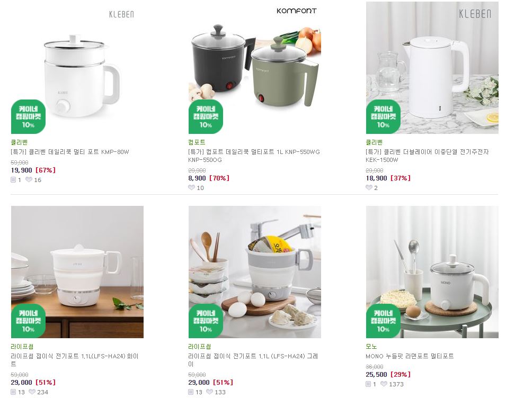Click review icon under MONO noodle pot
Image resolution: width=506 pixels, height=398 pixels.
(x=368, y=384)
